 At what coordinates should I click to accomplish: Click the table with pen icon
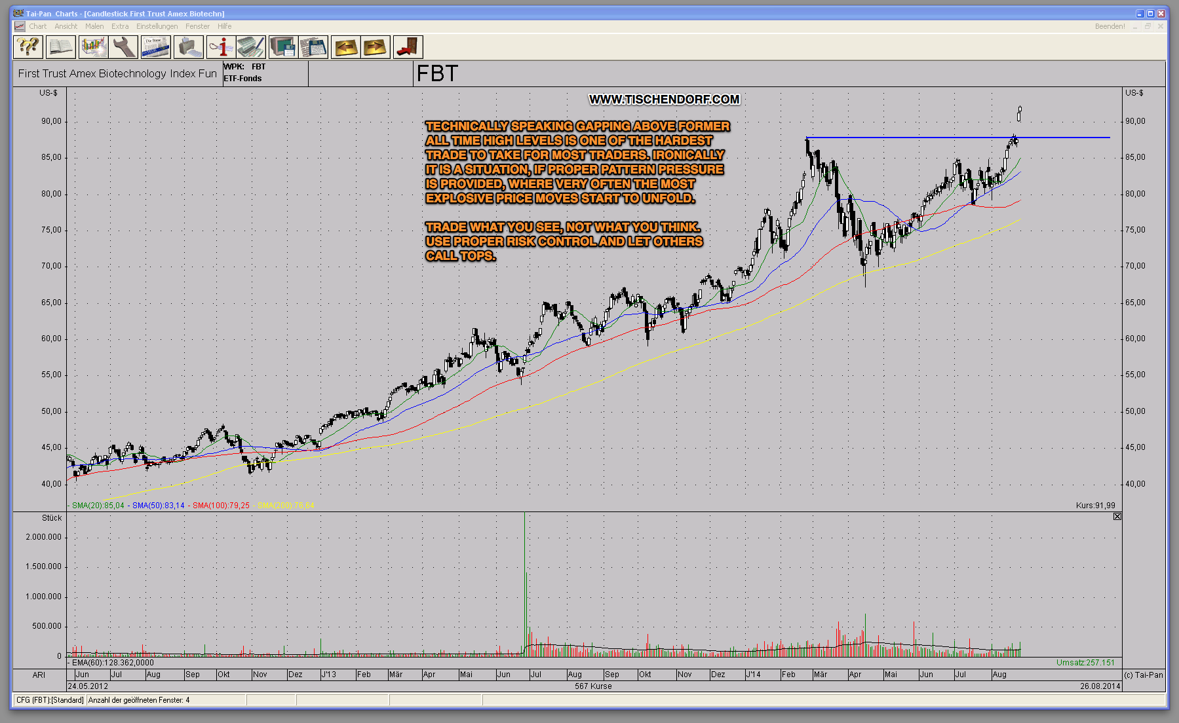tap(251, 47)
